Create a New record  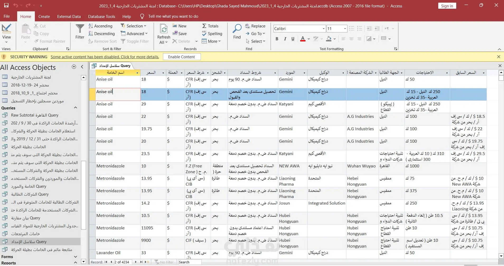180,26
